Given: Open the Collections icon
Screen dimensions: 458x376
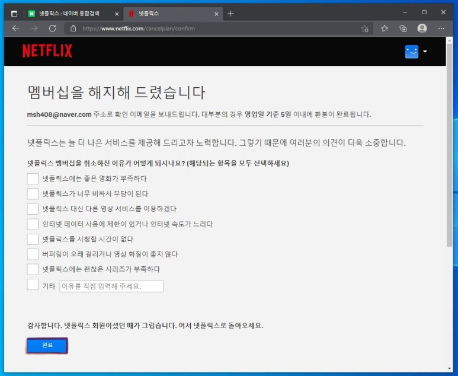Looking at the screenshot, I should point(403,28).
